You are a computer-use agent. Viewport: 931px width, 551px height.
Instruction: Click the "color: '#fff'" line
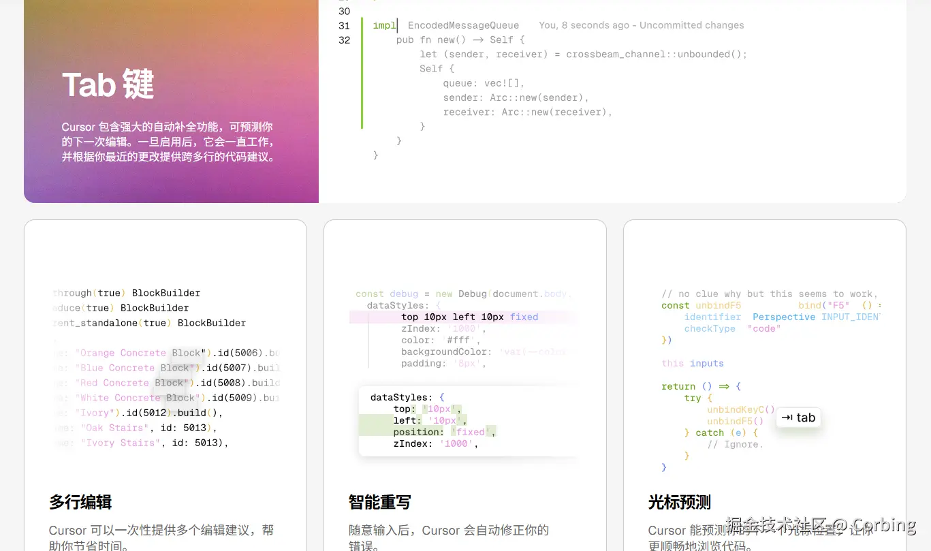pos(441,340)
